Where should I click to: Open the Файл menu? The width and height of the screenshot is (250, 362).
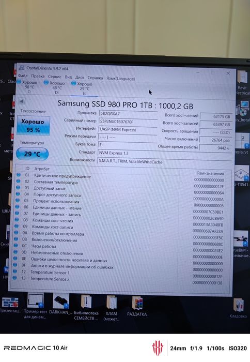[23, 76]
